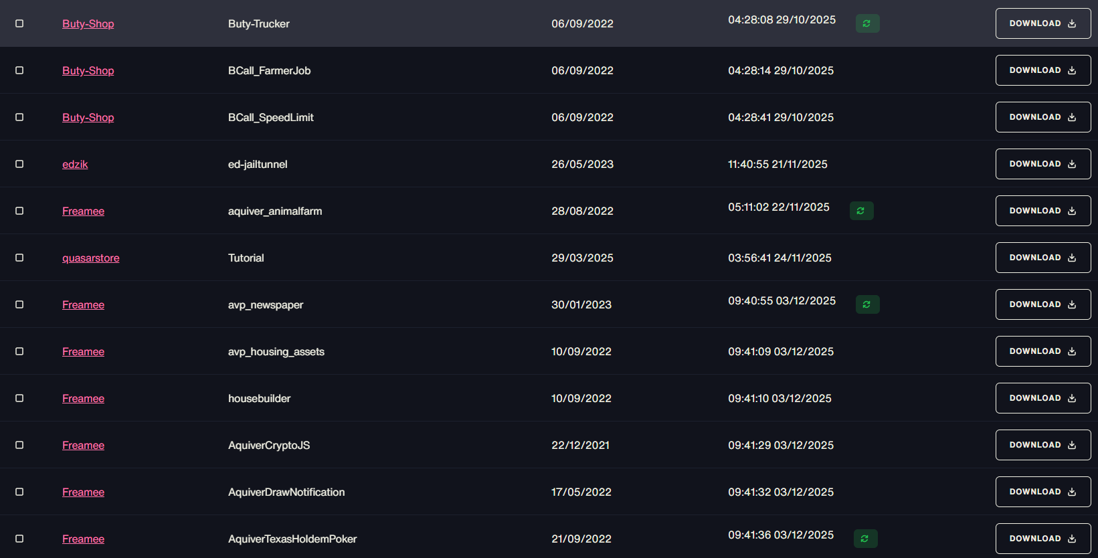Download the BCall_FarmerJob asset
Image resolution: width=1098 pixels, height=558 pixels.
tap(1043, 70)
